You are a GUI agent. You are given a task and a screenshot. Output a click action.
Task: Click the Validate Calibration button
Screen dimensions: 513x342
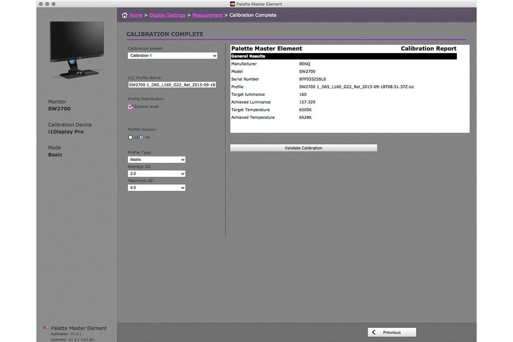tap(304, 148)
